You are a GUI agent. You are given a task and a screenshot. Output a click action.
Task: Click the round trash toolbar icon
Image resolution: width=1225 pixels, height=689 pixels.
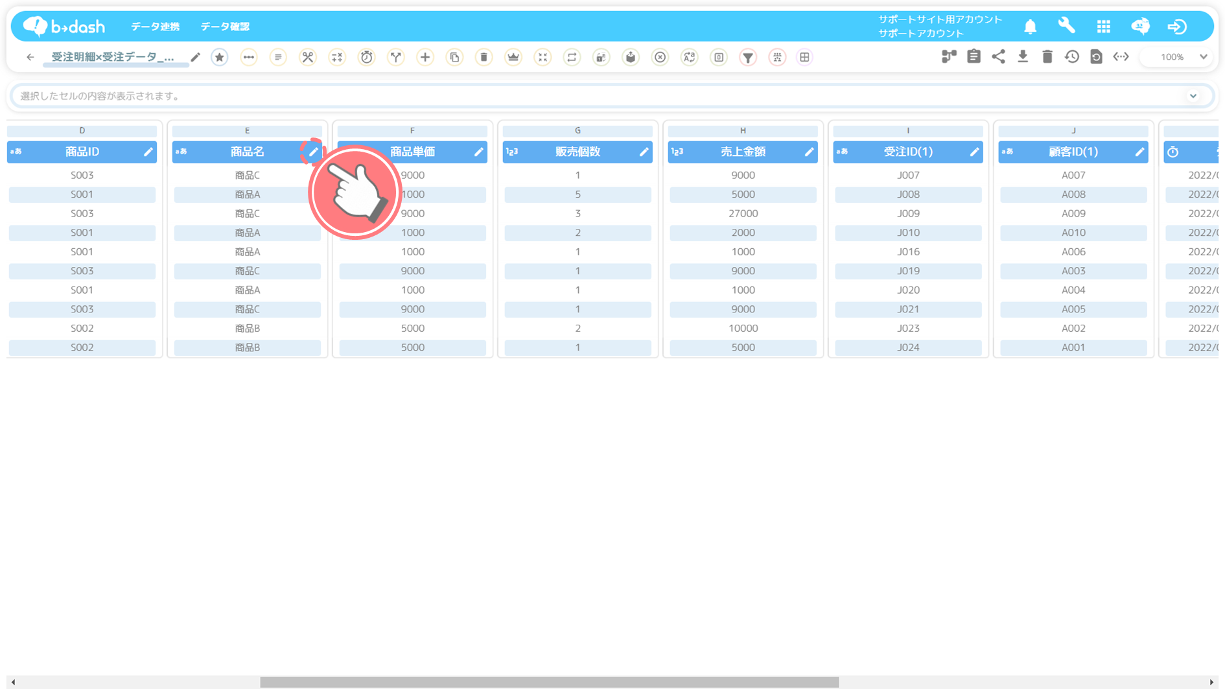click(484, 57)
